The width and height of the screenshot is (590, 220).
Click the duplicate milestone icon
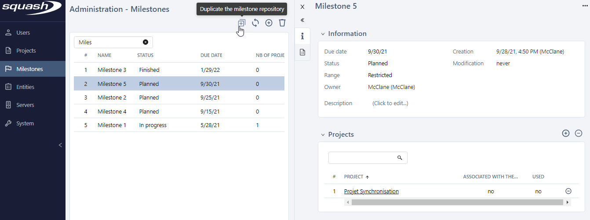(241, 23)
